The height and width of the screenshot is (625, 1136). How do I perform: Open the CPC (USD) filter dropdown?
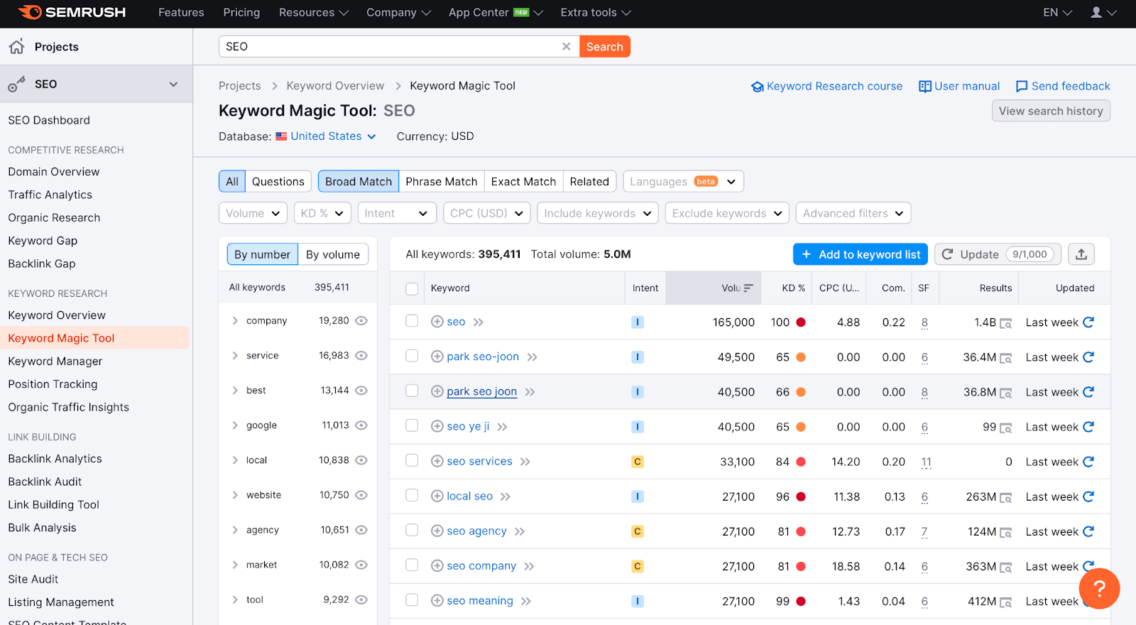pos(486,213)
